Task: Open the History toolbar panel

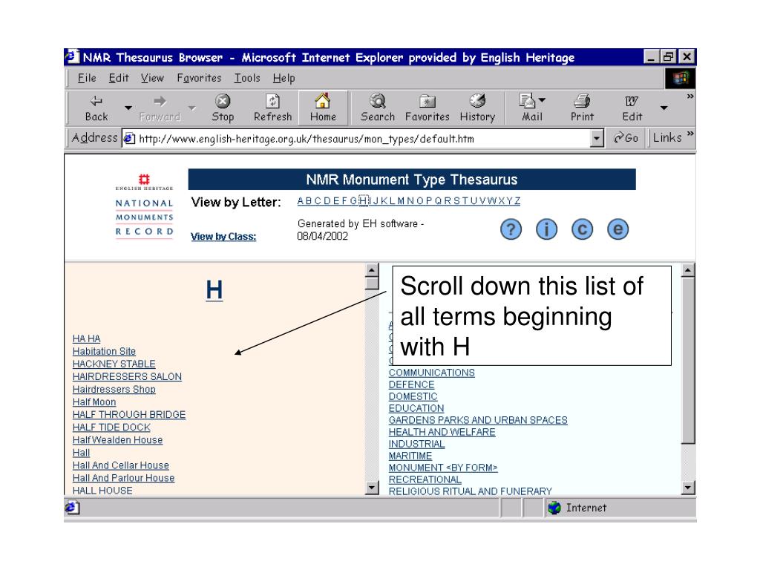Action: (x=477, y=108)
